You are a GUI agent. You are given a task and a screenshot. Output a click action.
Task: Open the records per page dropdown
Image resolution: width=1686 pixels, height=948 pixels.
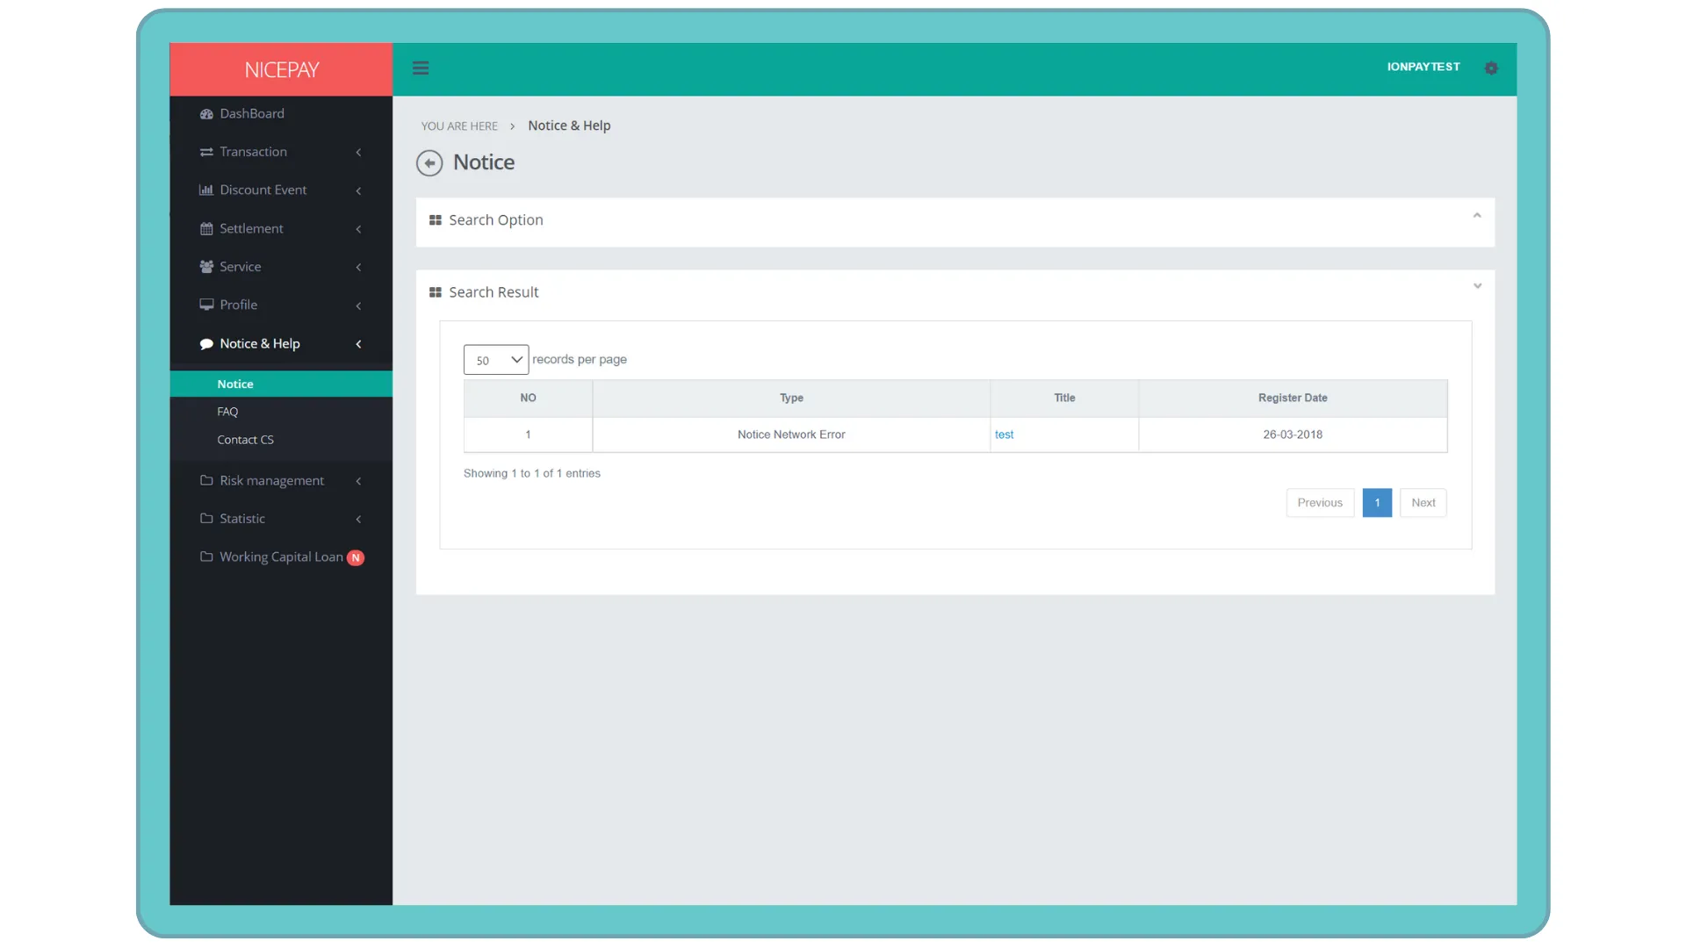[x=496, y=360]
